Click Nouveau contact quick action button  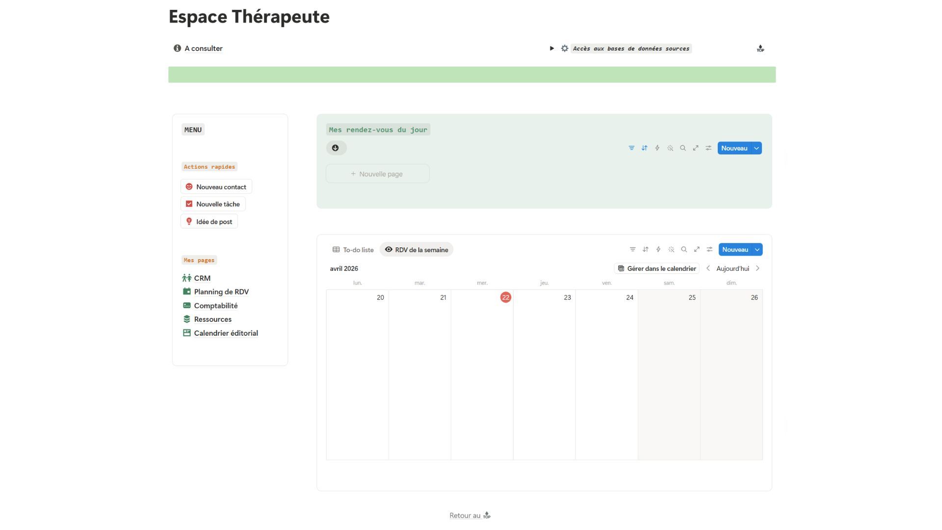216,187
